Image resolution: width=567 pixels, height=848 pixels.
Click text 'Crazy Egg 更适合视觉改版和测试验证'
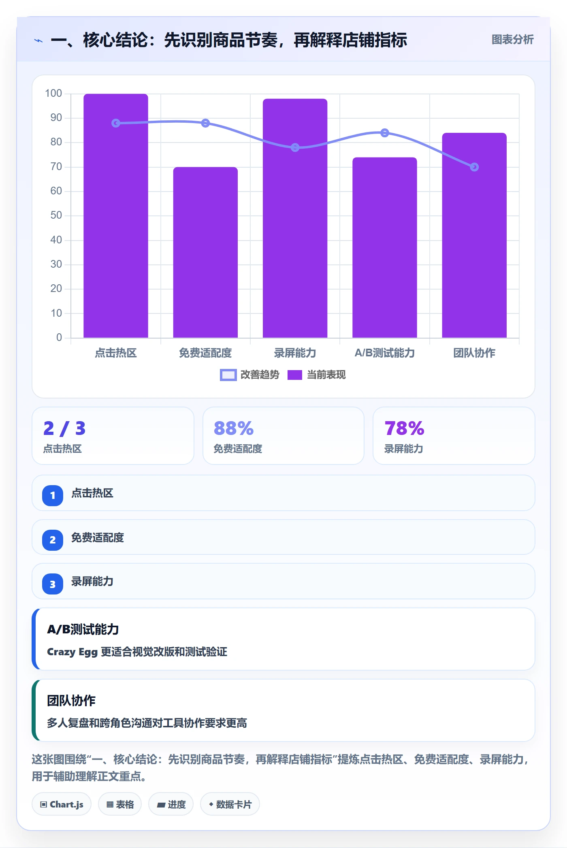pos(137,652)
